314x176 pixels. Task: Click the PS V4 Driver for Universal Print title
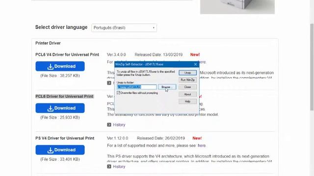[65, 138]
